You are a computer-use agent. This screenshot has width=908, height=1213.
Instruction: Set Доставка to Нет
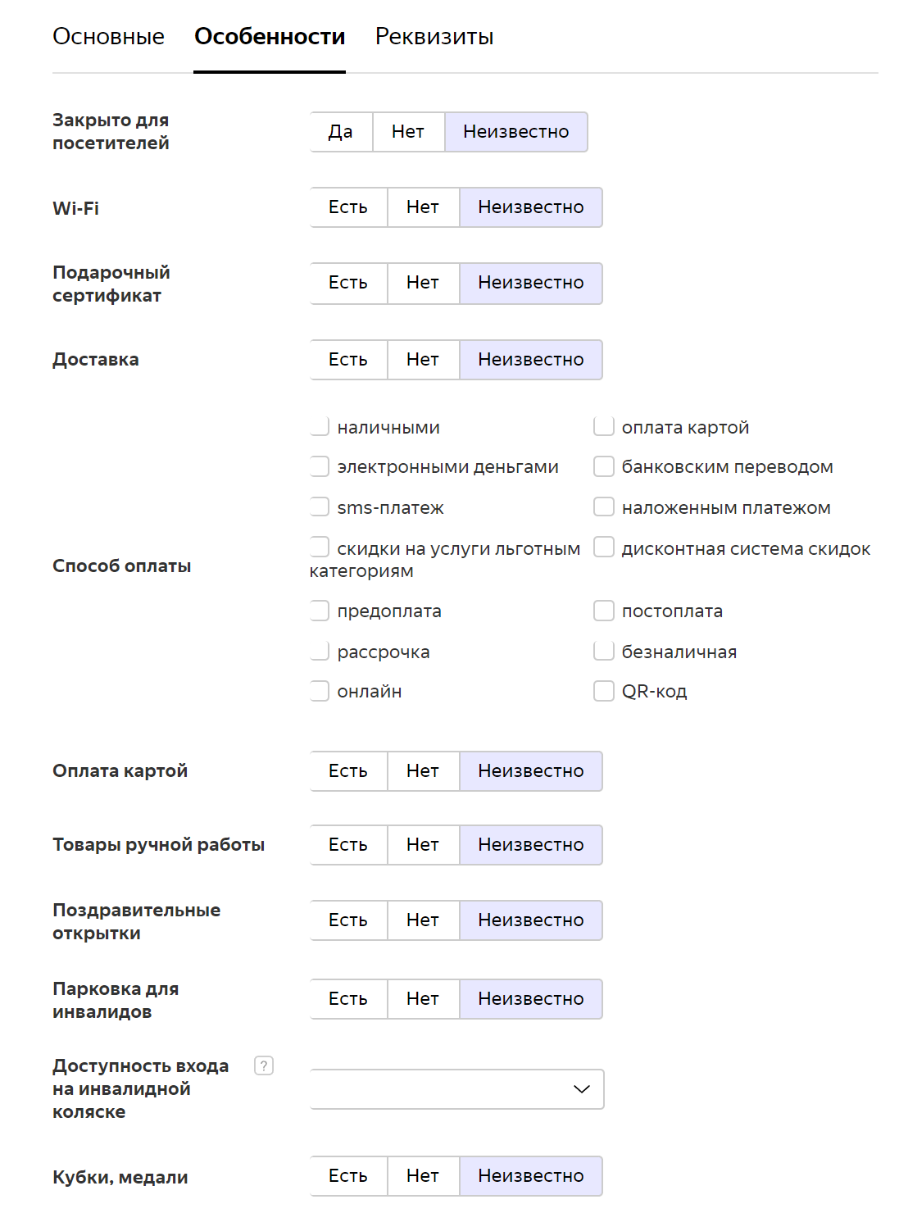pos(423,360)
